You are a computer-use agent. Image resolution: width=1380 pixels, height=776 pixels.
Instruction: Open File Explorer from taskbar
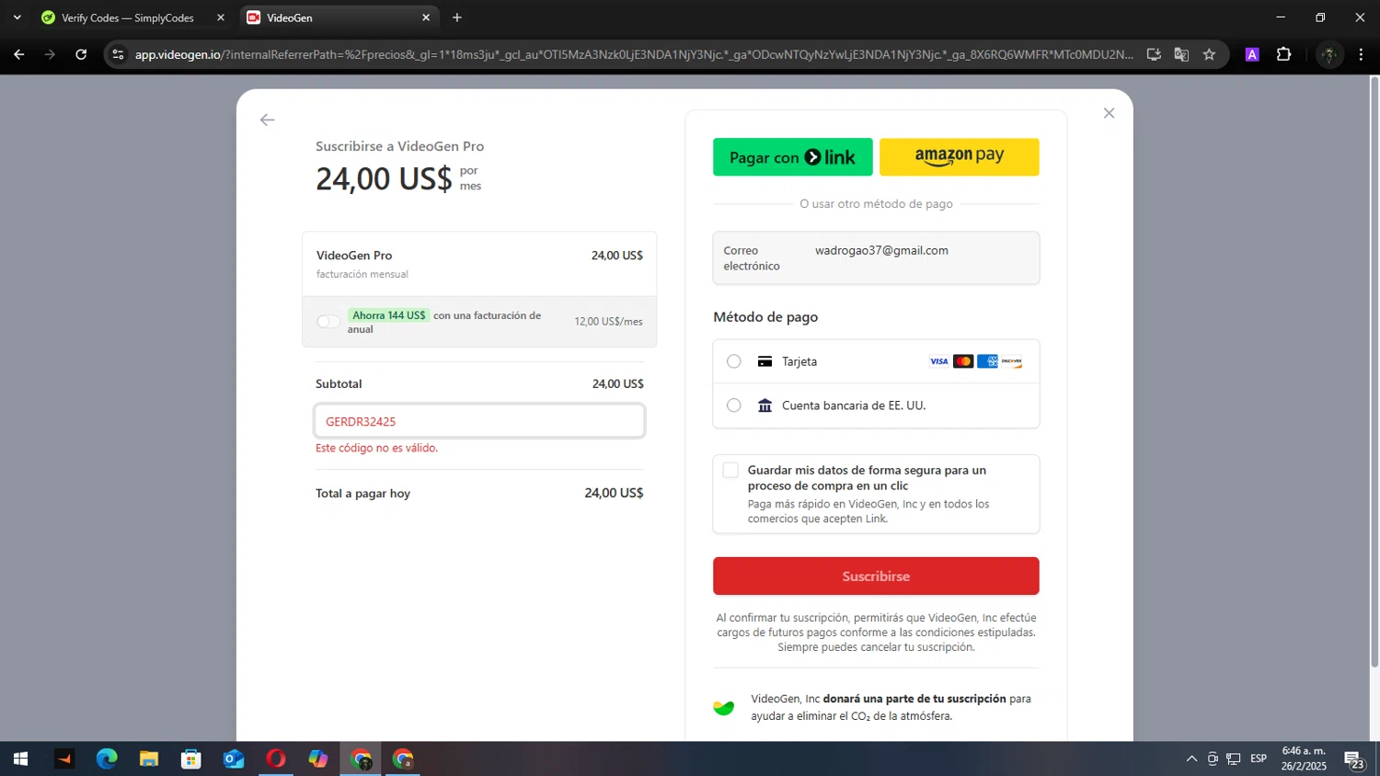click(149, 759)
